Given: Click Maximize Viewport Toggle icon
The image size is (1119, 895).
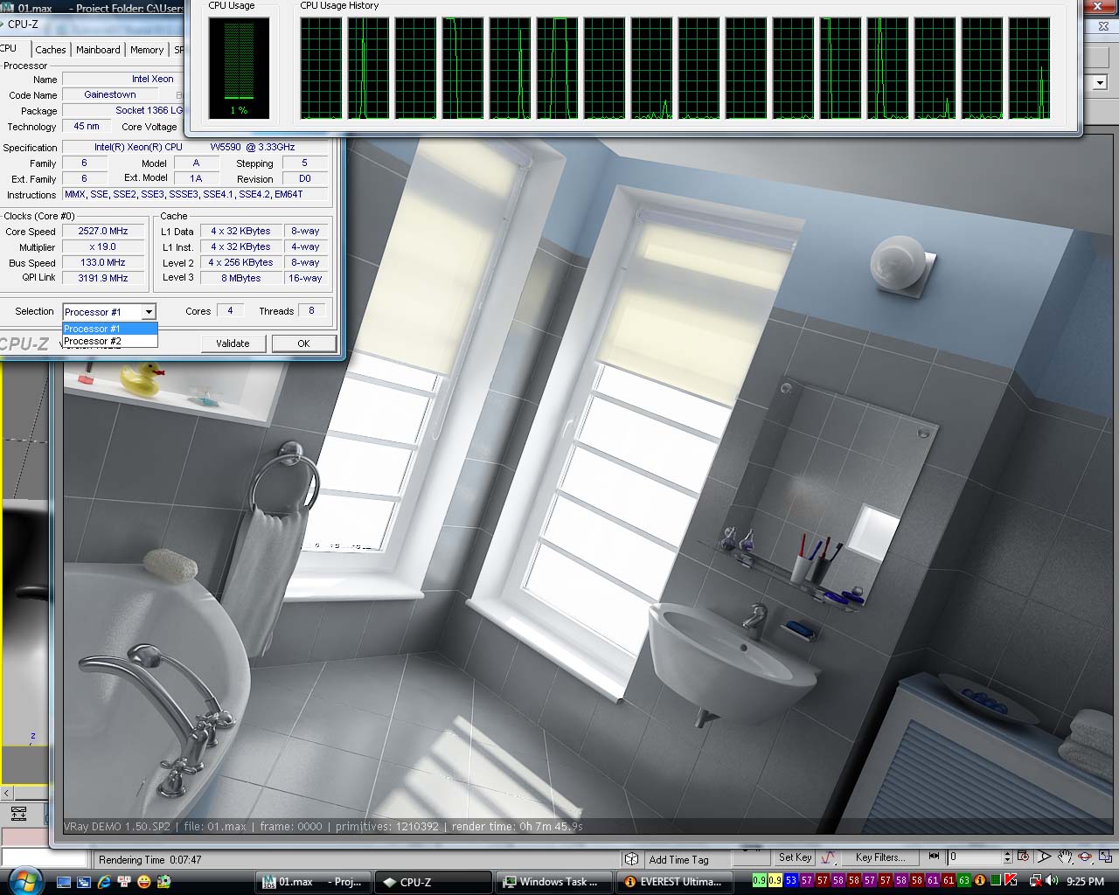Looking at the screenshot, I should pyautogui.click(x=1106, y=857).
